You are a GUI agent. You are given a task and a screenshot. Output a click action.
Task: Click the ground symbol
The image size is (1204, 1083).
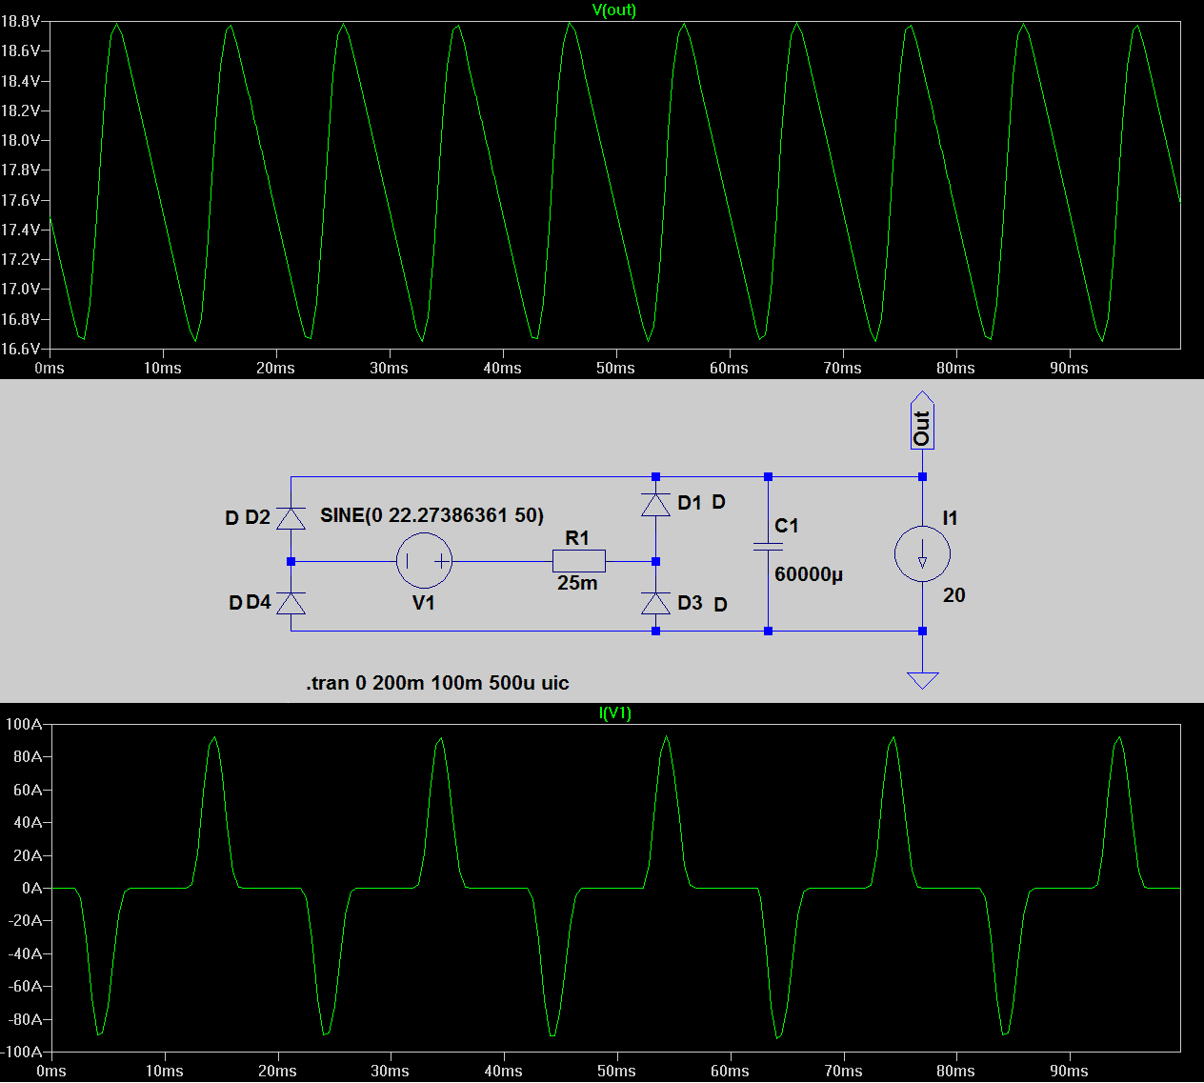pos(922,679)
